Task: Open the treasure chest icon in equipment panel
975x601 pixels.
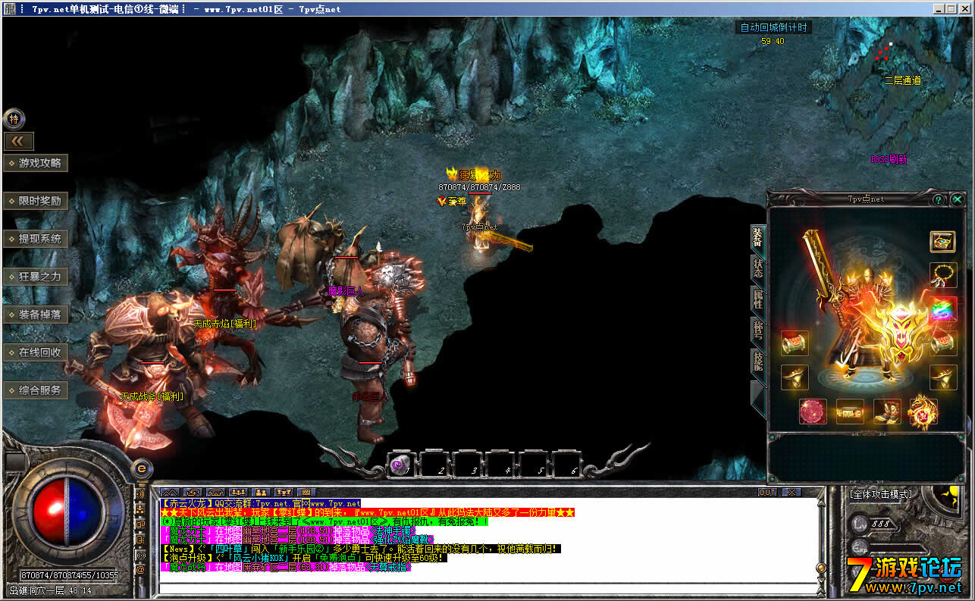Action: (x=942, y=242)
